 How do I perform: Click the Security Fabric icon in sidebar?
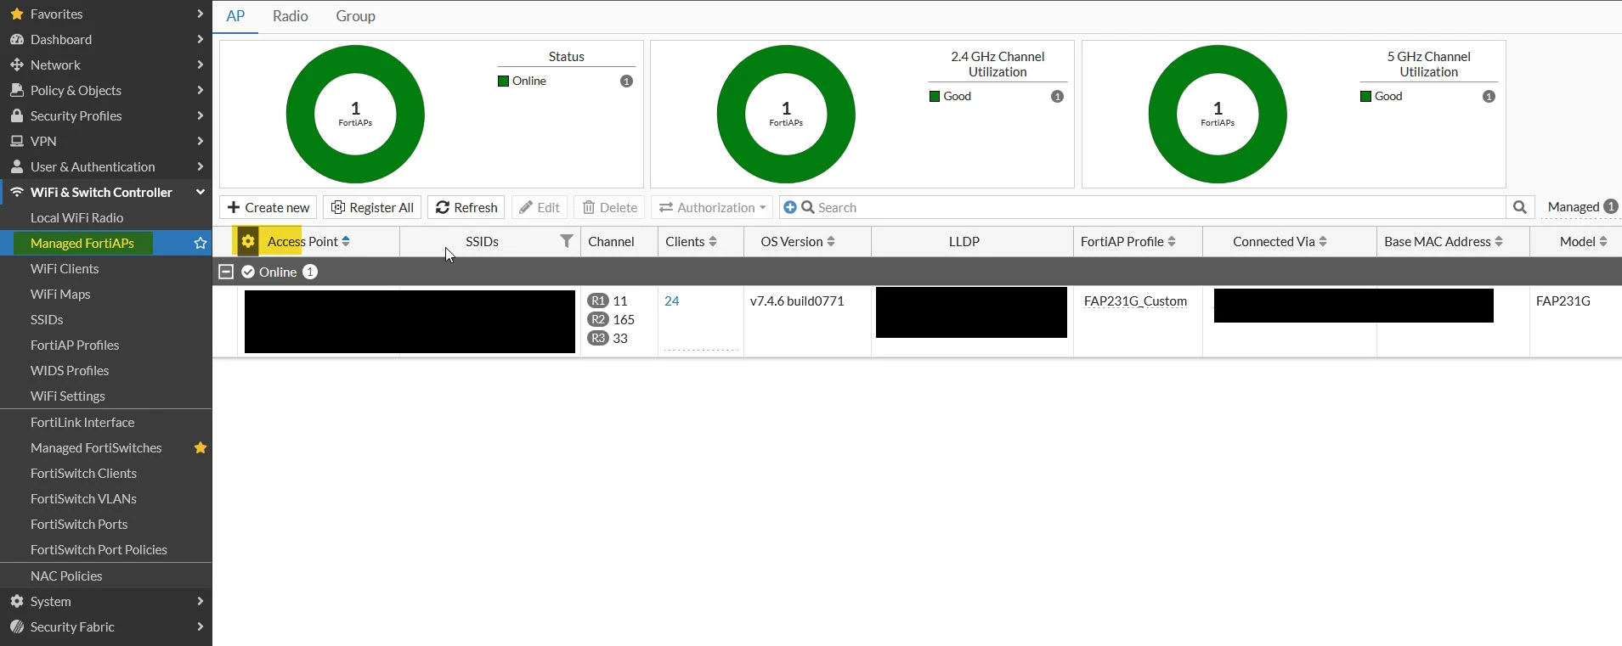16,626
